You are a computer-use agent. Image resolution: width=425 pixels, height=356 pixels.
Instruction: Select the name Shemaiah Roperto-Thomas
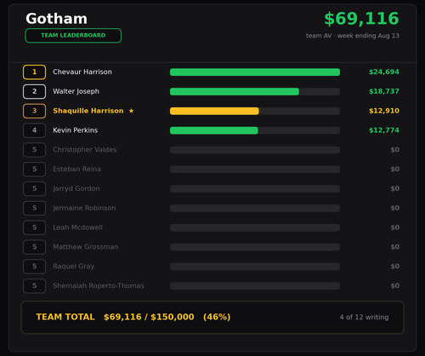pyautogui.click(x=99, y=286)
